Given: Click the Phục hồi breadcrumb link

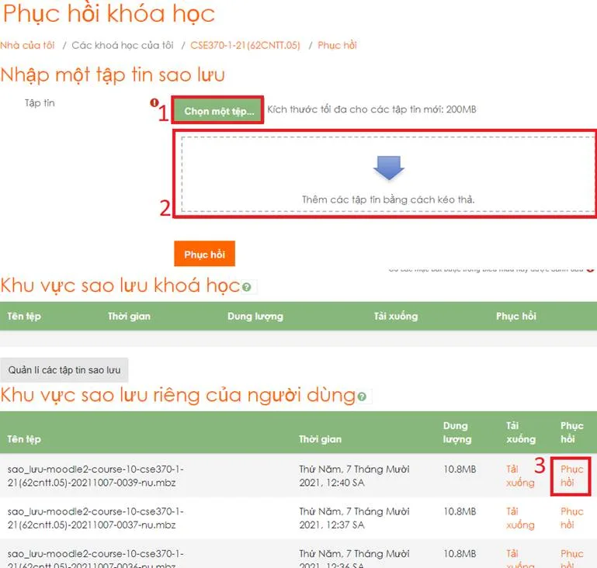Looking at the screenshot, I should 337,45.
